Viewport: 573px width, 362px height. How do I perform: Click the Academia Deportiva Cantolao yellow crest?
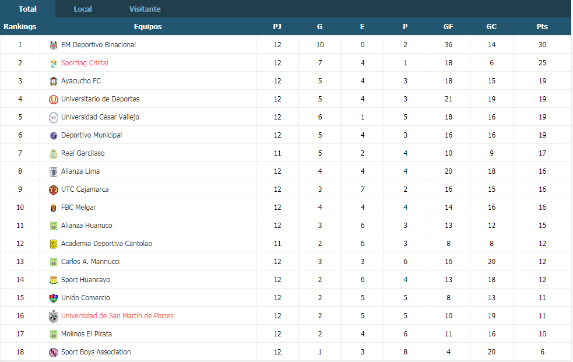coord(54,244)
